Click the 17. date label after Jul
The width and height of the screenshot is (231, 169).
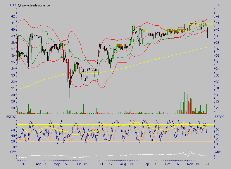click(x=111, y=164)
